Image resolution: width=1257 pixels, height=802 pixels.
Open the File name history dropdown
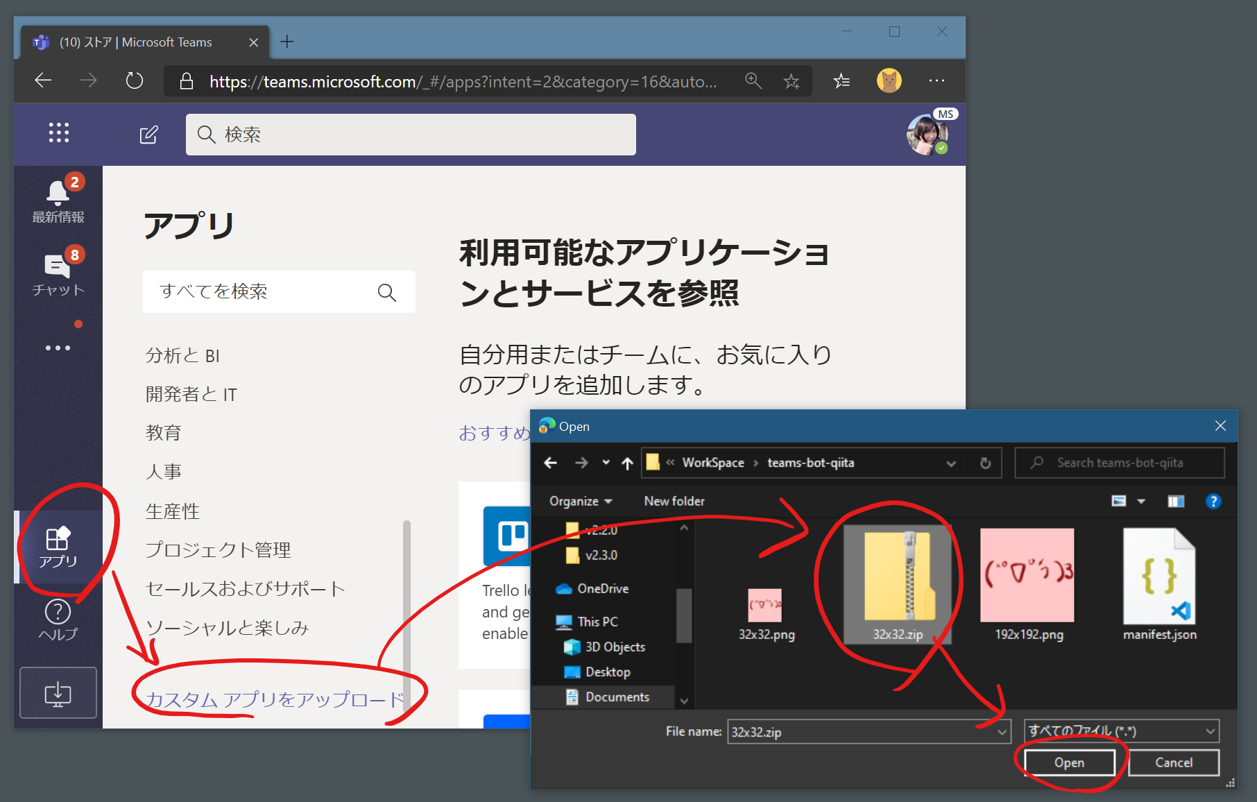(x=1002, y=732)
